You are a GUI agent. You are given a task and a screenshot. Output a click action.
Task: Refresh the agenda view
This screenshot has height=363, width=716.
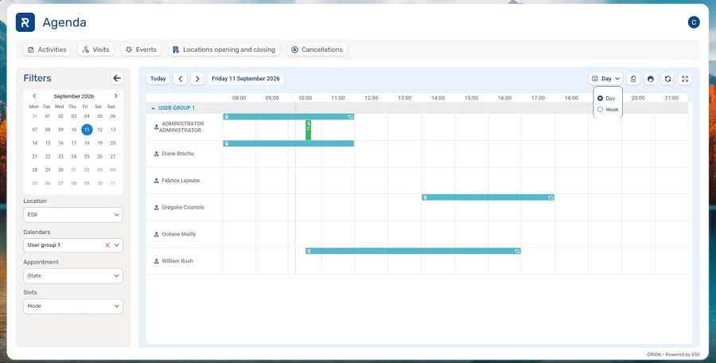click(667, 79)
